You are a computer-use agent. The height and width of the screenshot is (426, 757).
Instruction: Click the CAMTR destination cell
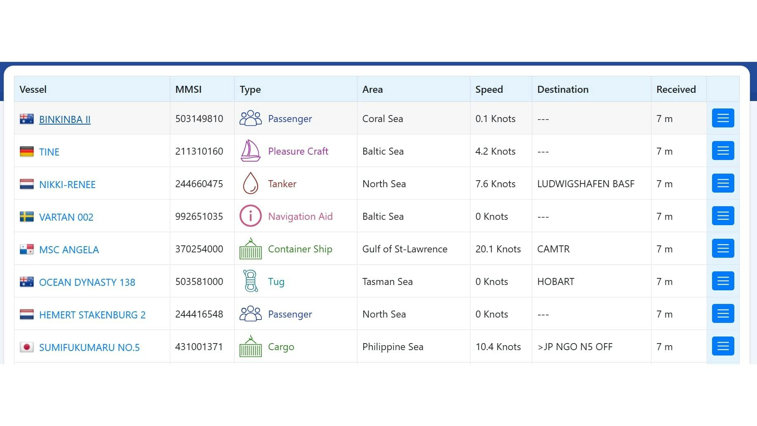tap(592, 249)
